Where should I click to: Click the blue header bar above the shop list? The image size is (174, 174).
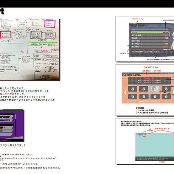150,29
